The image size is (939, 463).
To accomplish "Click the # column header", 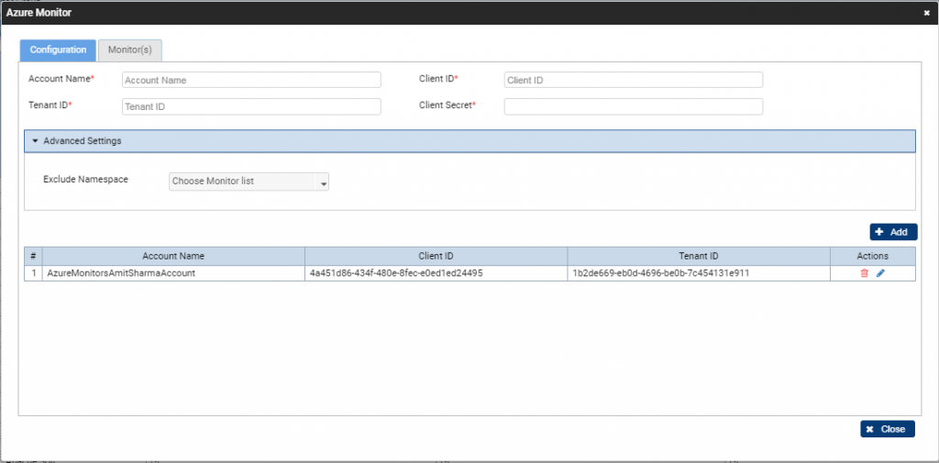I will coord(33,256).
